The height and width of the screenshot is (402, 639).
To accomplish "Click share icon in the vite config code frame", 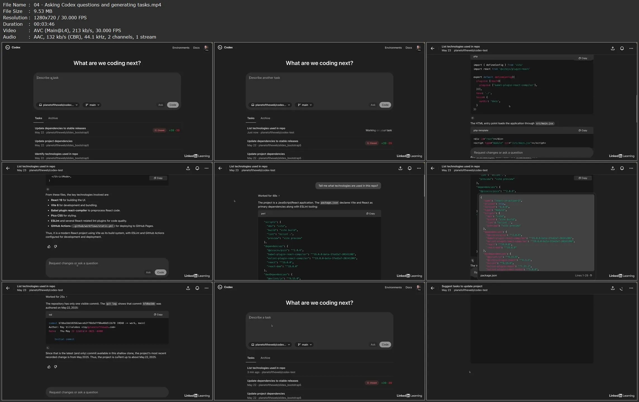I will pos(613,48).
